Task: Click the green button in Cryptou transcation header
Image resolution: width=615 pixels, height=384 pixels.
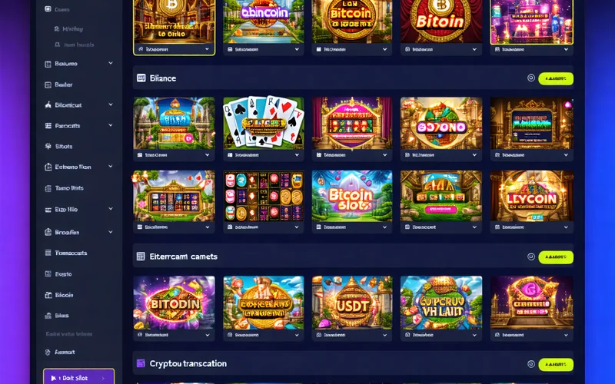Action: click(x=556, y=364)
